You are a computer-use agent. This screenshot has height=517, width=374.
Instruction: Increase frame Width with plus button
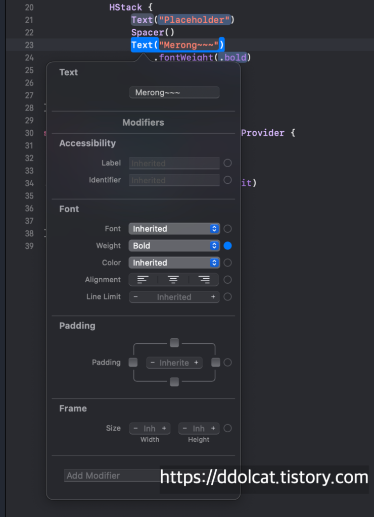tap(164, 428)
